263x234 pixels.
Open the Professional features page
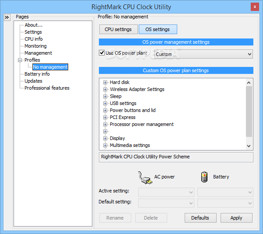click(47, 88)
